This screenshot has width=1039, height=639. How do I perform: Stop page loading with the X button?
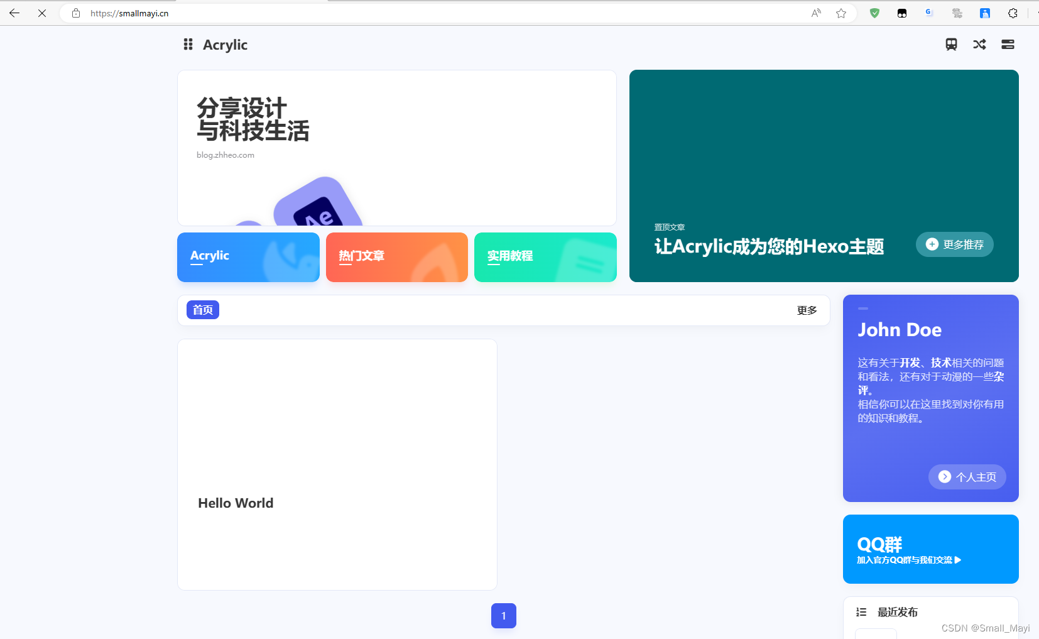(42, 13)
